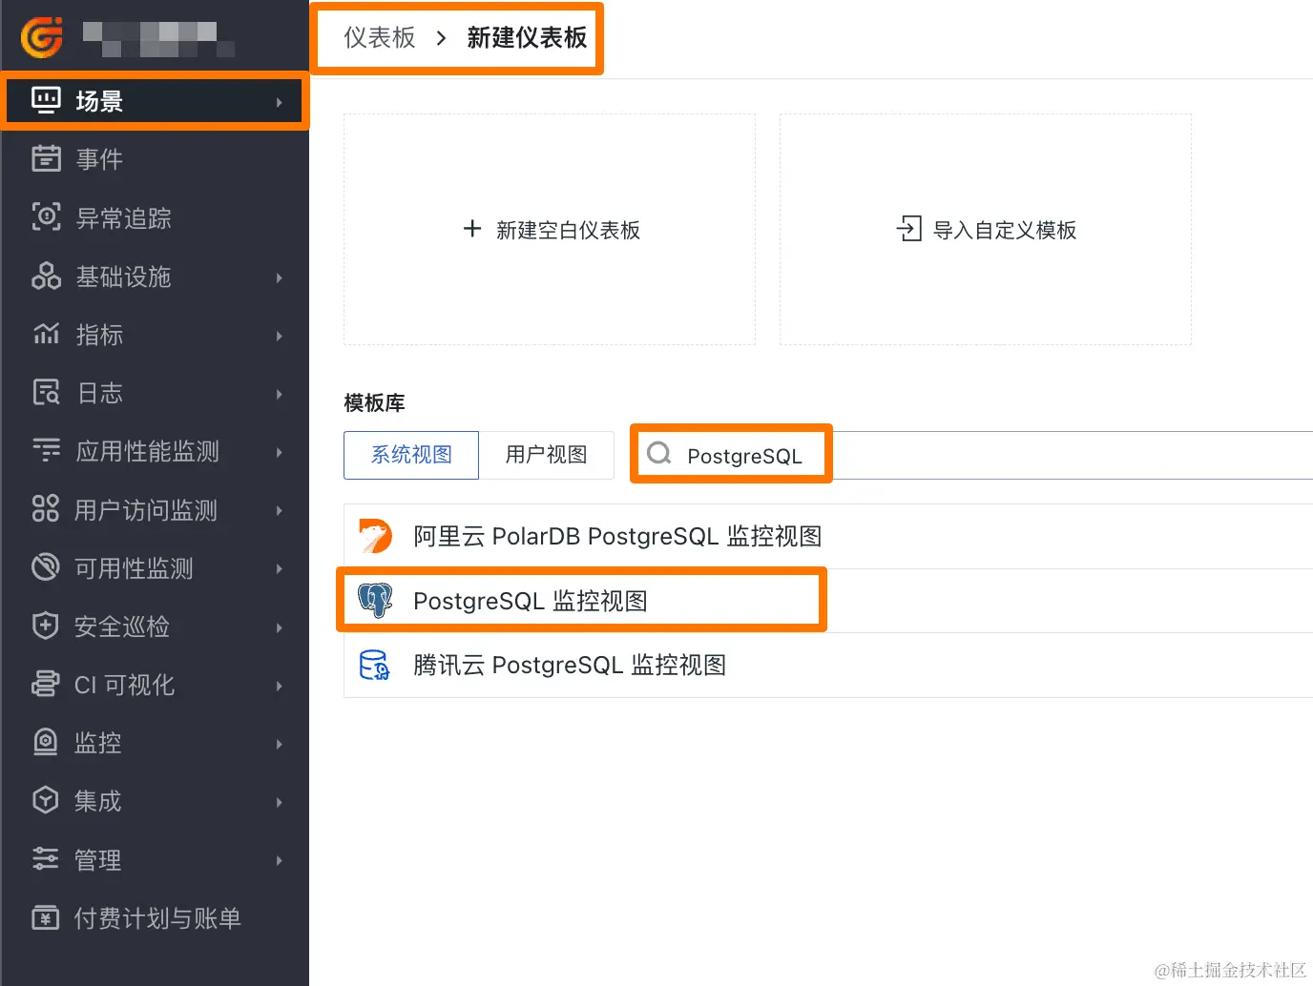Click the CI 可视化 pipeline icon
Image resolution: width=1313 pixels, height=986 pixels.
click(46, 684)
